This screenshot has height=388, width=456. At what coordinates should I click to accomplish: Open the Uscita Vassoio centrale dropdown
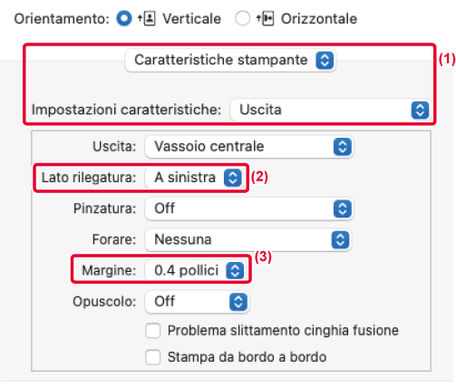[x=249, y=147]
